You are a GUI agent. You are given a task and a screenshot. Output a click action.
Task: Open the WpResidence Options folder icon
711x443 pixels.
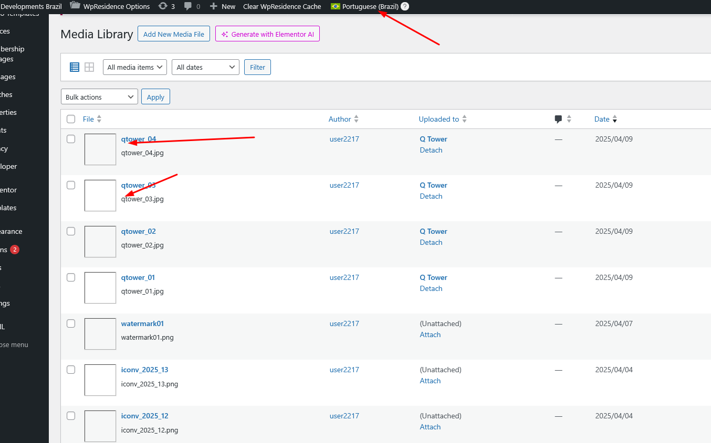click(75, 6)
